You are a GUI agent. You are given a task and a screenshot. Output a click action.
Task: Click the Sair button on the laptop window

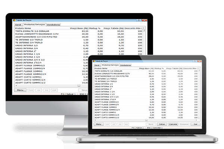[x=195, y=124]
